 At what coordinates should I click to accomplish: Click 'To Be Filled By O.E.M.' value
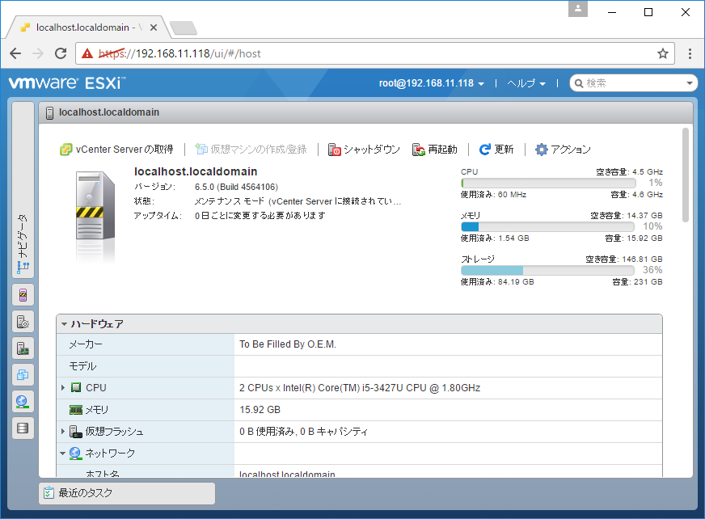[288, 344]
